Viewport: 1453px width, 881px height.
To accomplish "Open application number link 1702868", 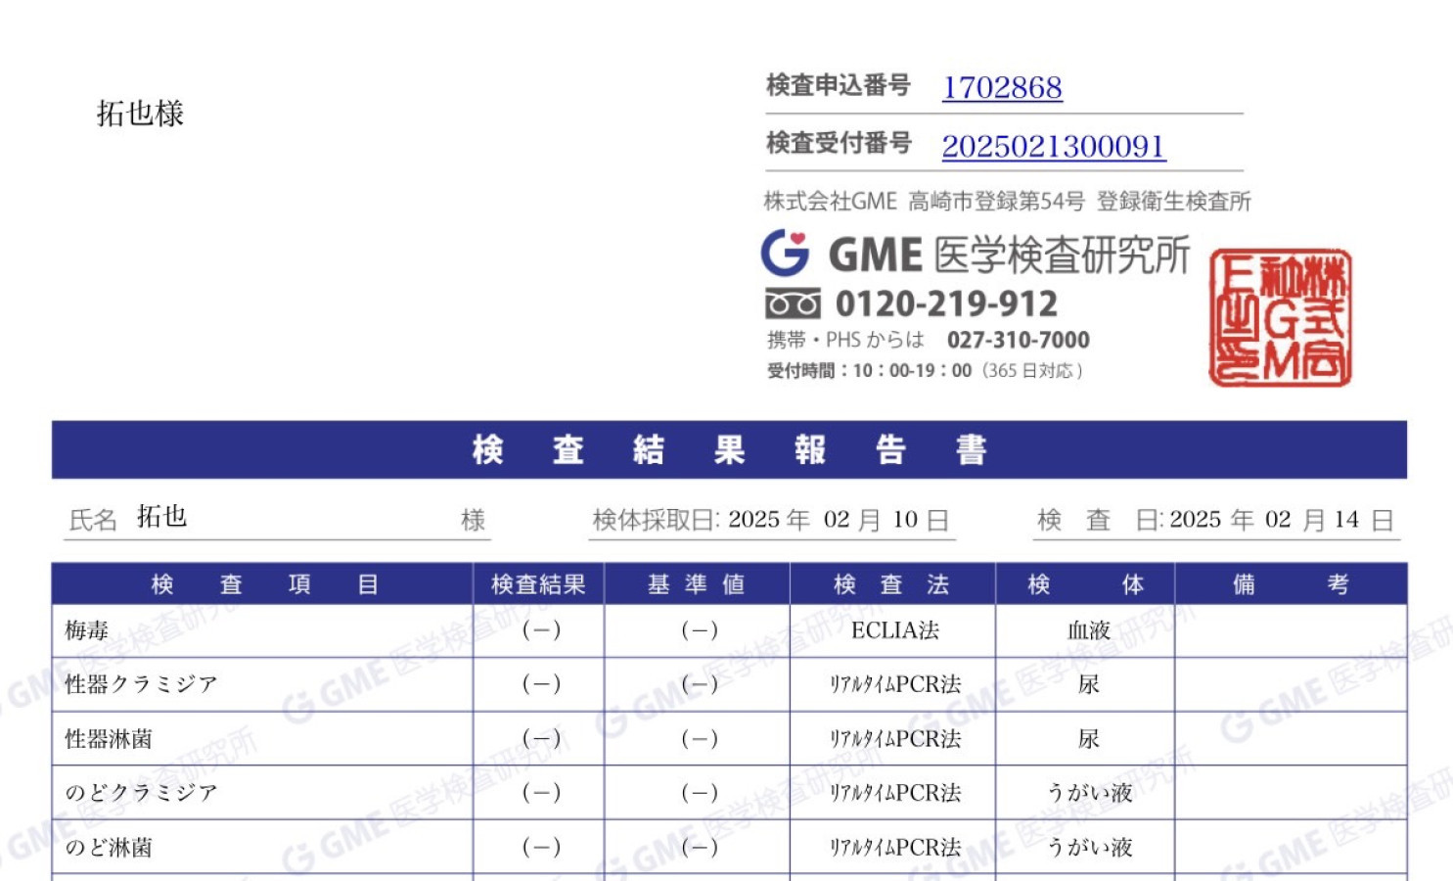I will [x=1002, y=87].
